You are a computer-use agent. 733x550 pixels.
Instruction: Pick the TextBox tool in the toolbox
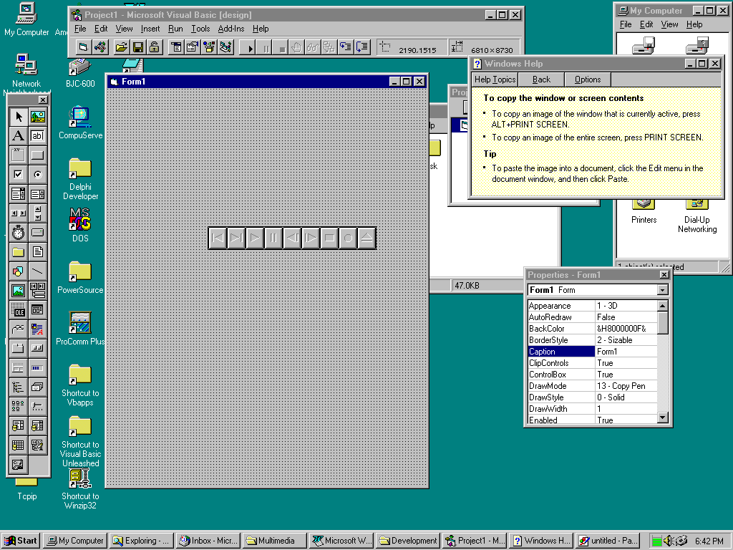tap(37, 136)
